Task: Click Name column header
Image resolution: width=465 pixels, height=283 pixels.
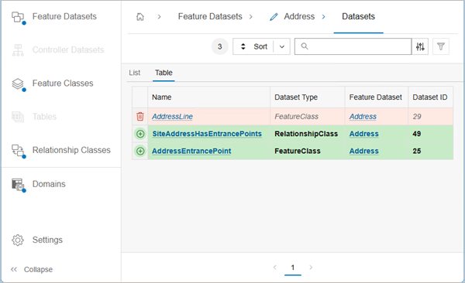Action: [x=208, y=97]
